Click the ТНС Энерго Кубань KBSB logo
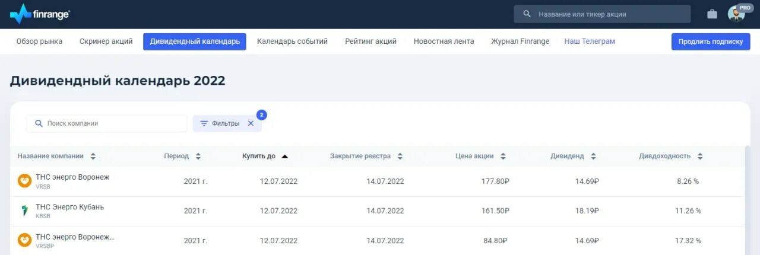Image resolution: width=760 pixels, height=255 pixels. [24, 211]
